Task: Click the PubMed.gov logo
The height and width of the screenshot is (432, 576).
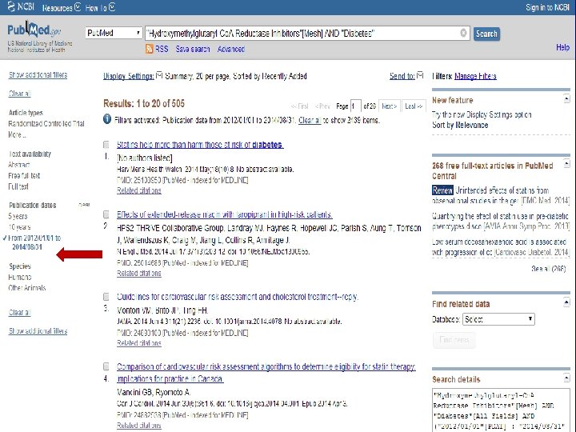Action: pyautogui.click(x=34, y=30)
